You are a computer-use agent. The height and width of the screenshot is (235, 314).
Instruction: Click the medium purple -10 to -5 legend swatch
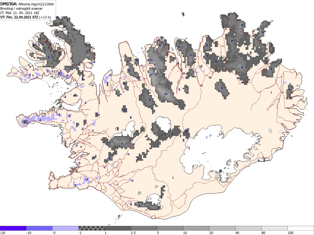tap(39, 228)
